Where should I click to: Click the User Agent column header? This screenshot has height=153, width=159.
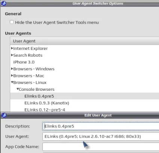(x=84, y=41)
